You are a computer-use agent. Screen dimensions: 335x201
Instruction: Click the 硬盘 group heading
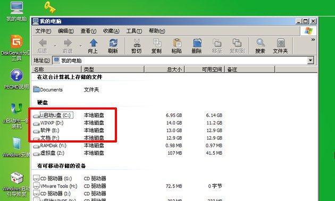(43, 103)
